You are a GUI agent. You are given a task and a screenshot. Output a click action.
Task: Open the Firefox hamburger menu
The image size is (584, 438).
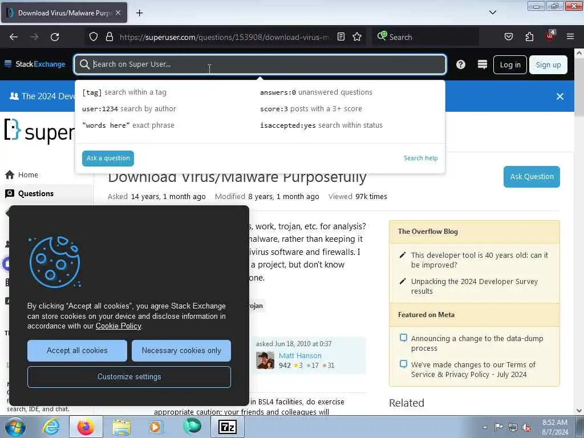pos(570,36)
